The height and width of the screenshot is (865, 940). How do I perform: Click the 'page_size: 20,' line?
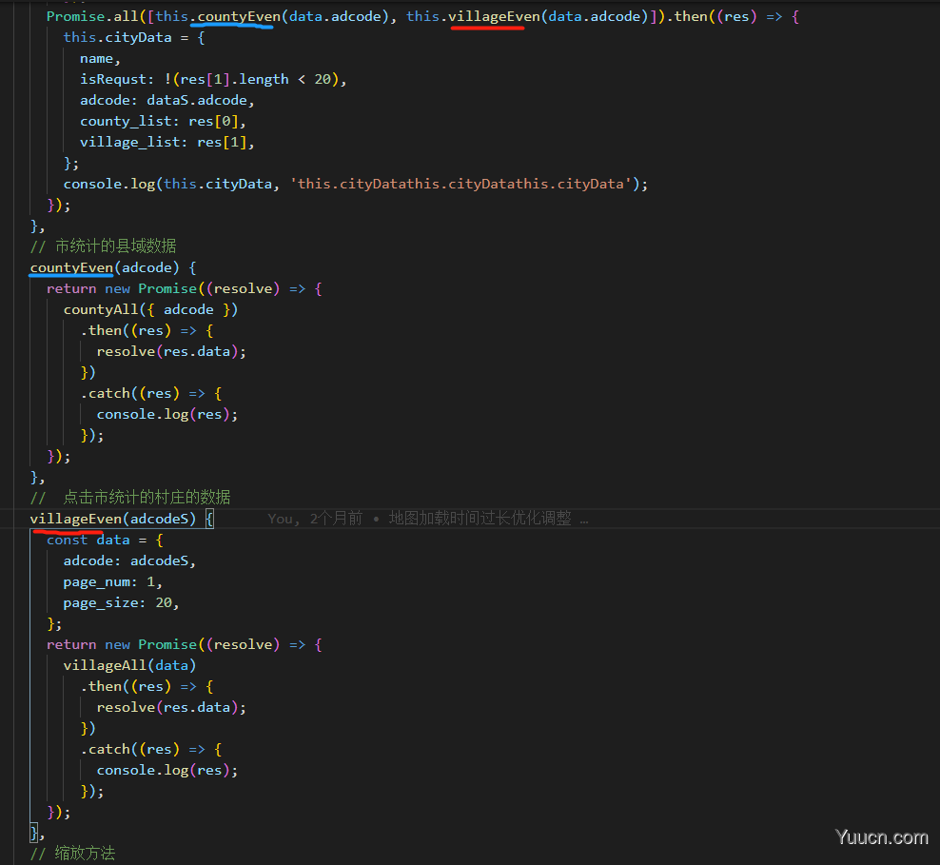(122, 603)
